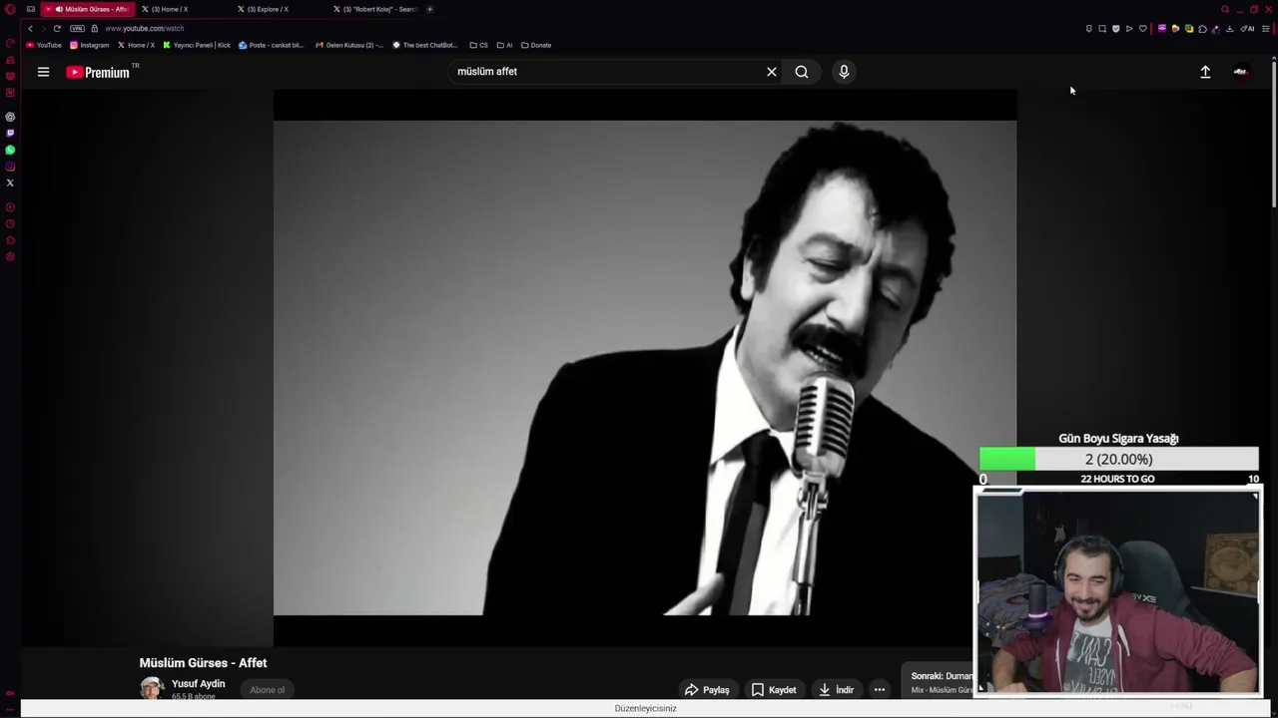Click the page vertical scrollbar

pos(1274,134)
